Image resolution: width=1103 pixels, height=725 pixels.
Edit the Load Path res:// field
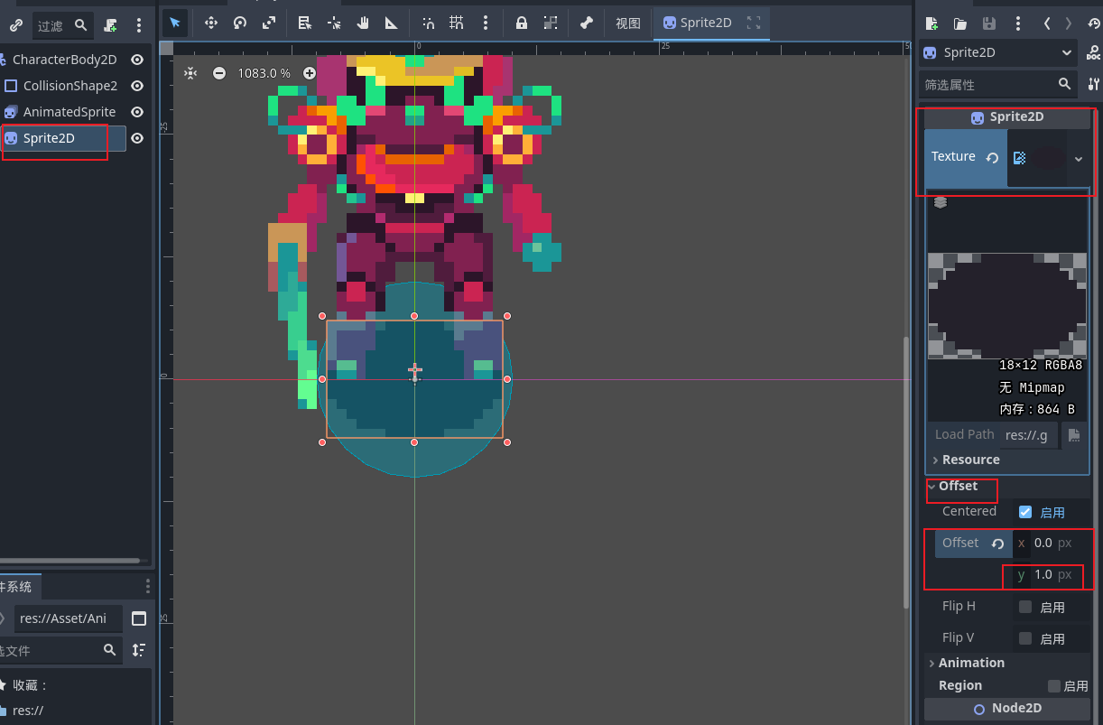point(1030,434)
